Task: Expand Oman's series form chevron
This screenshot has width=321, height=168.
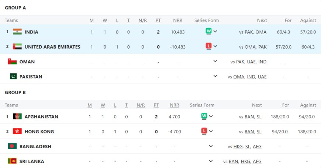Action: coord(215,61)
